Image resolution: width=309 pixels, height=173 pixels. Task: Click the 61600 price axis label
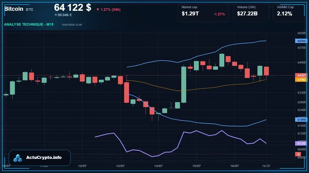(x=302, y=126)
